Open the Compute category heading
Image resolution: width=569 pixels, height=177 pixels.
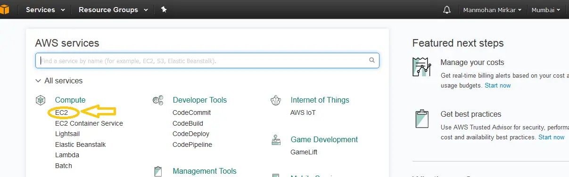coord(70,100)
